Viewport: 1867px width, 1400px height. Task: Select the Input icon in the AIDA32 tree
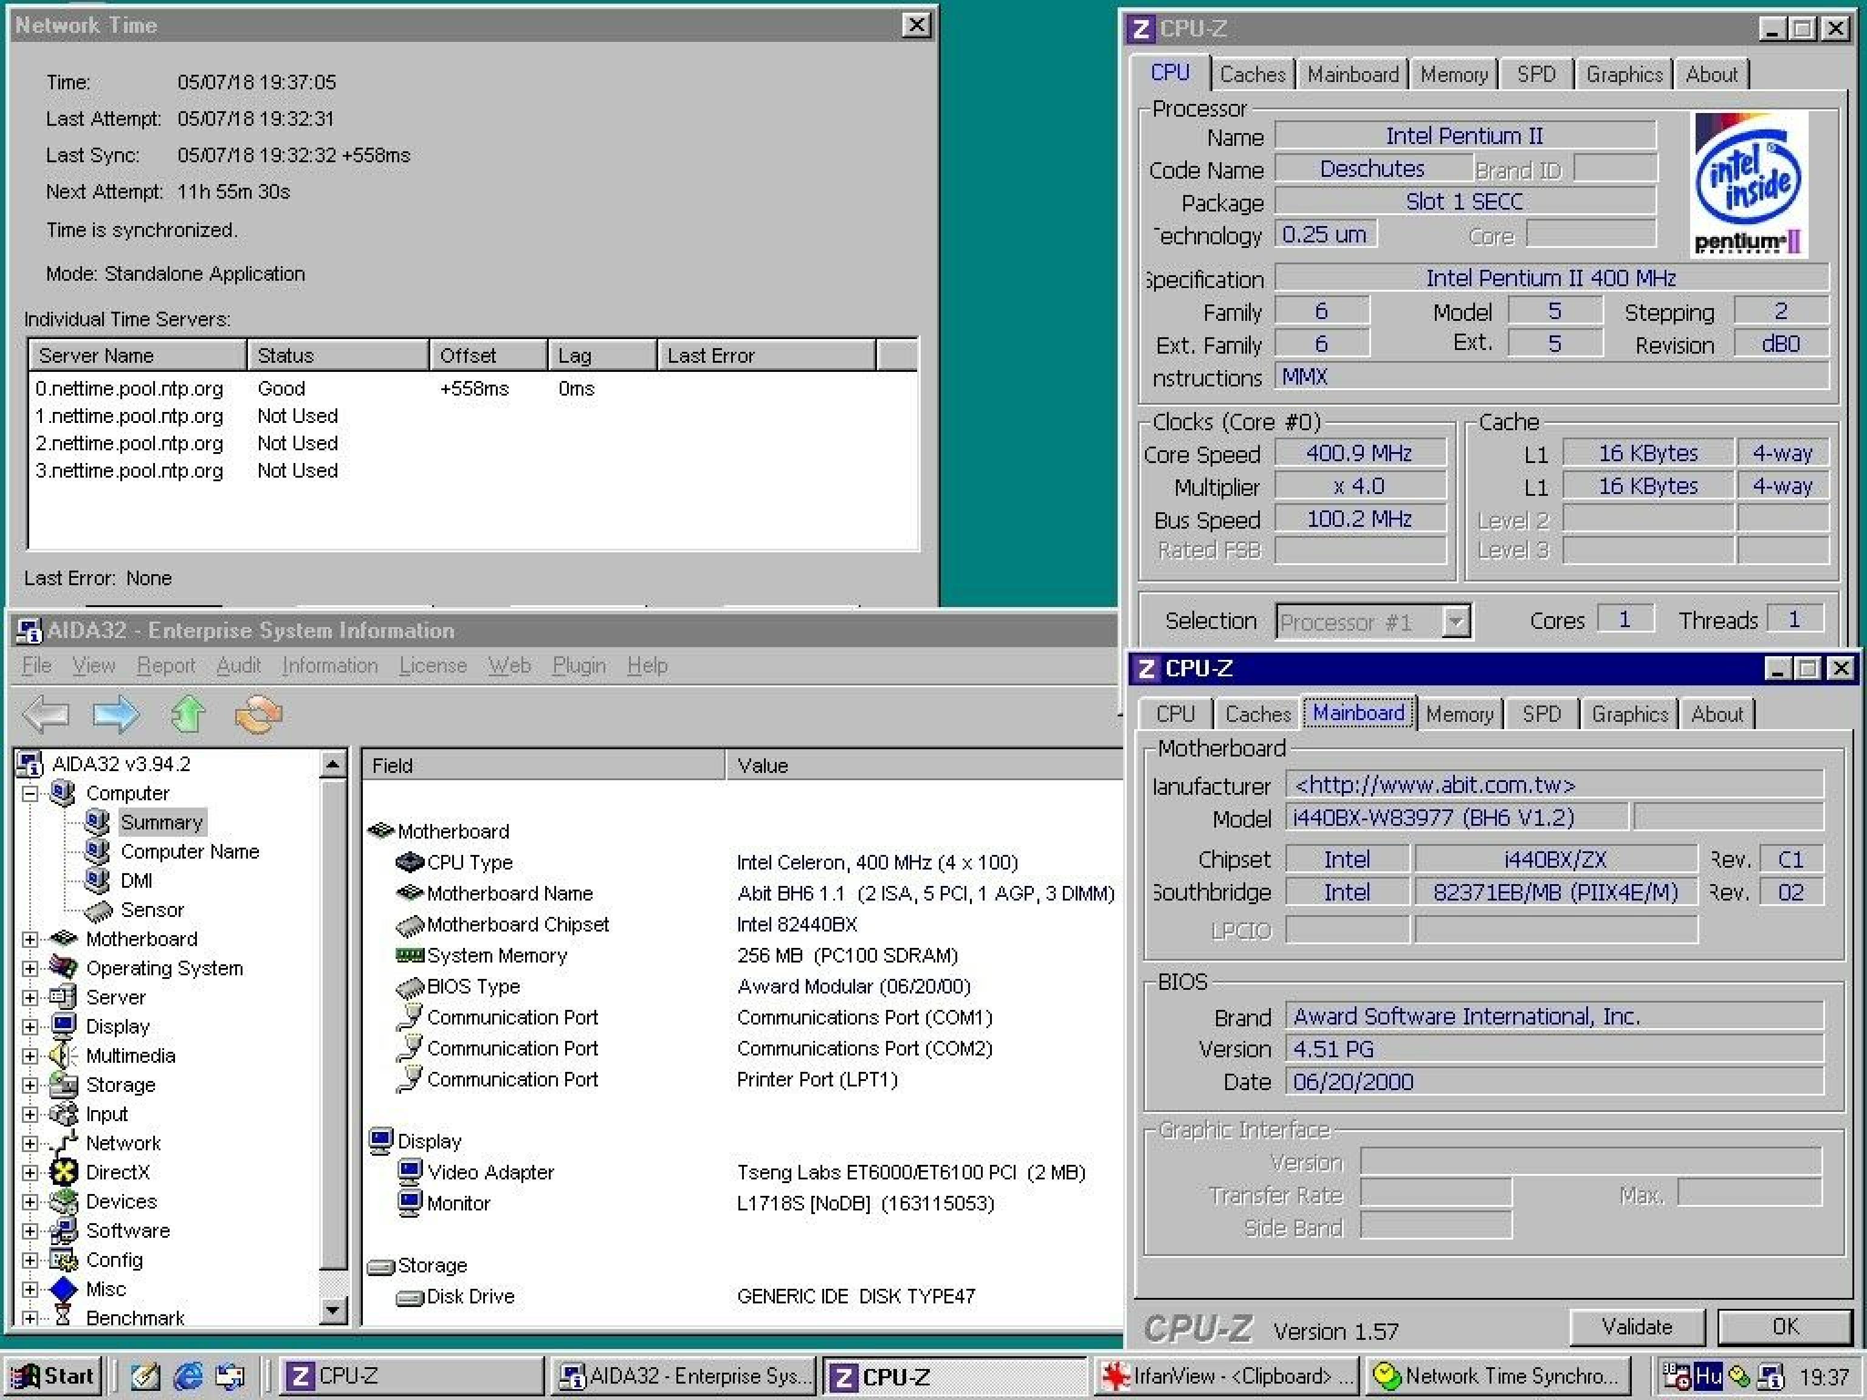[x=63, y=1114]
